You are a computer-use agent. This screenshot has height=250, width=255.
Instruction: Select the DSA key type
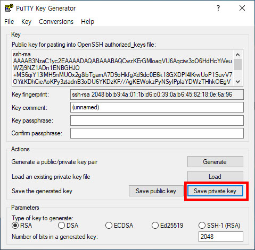tap(68, 226)
